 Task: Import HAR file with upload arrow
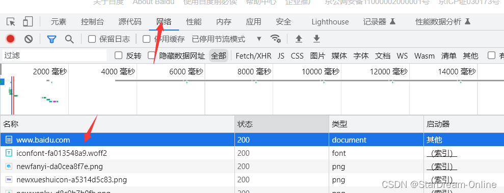pos(299,39)
